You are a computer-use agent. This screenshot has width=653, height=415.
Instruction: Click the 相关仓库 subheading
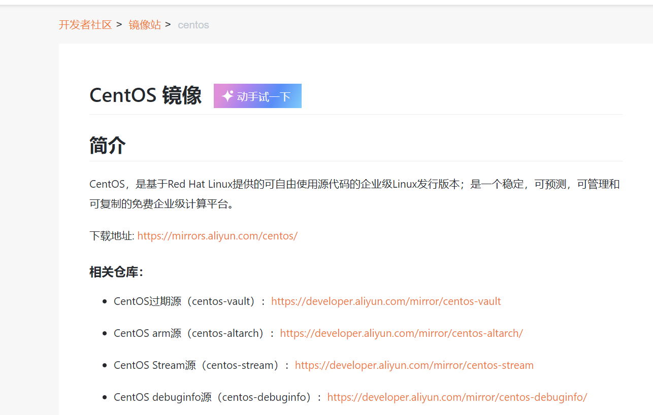click(x=117, y=272)
